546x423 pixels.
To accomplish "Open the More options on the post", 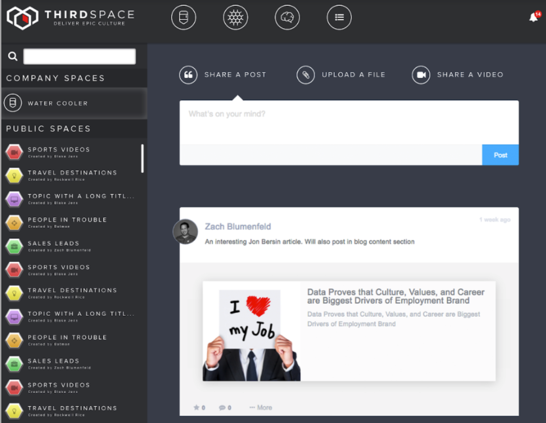I will pos(261,407).
